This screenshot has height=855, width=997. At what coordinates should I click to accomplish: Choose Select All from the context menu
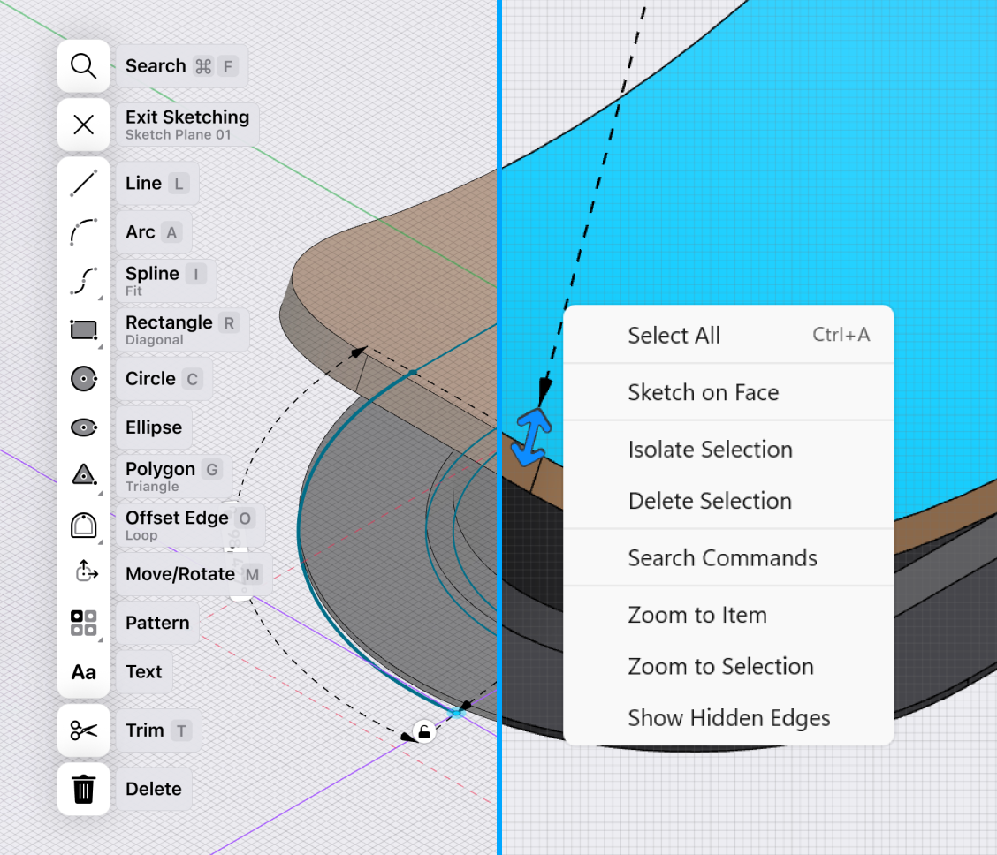coord(674,335)
